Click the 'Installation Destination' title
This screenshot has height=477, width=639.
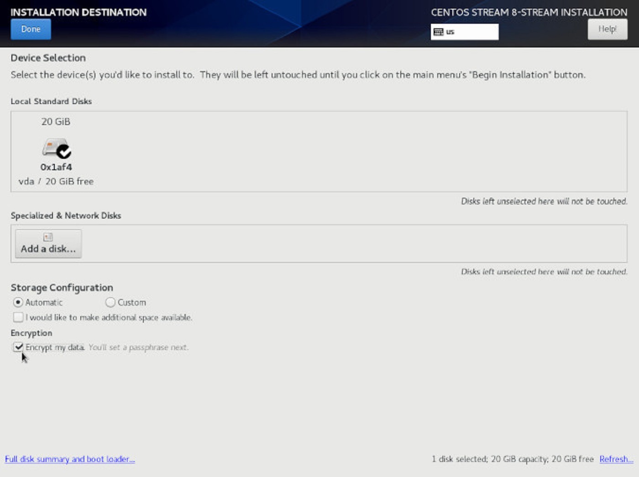pos(79,12)
